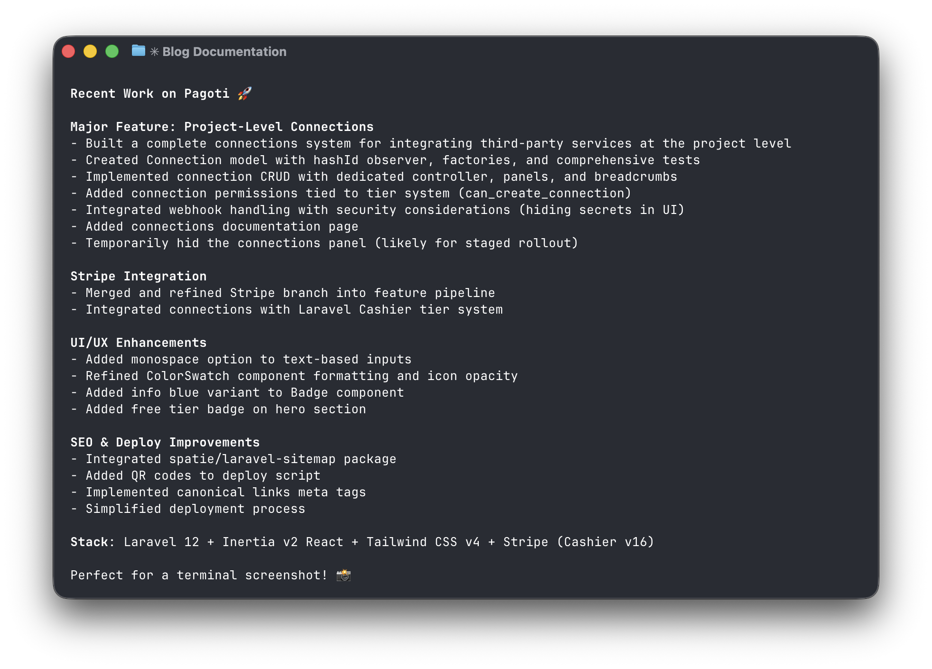Click the blue folder icon in title bar
Viewport: 932px width, 669px height.
138,51
